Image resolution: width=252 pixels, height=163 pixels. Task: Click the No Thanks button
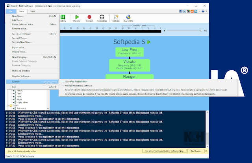[196, 151]
